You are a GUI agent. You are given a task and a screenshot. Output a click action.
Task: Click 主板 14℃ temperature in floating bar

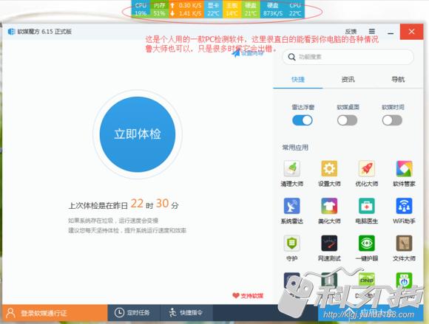click(232, 9)
